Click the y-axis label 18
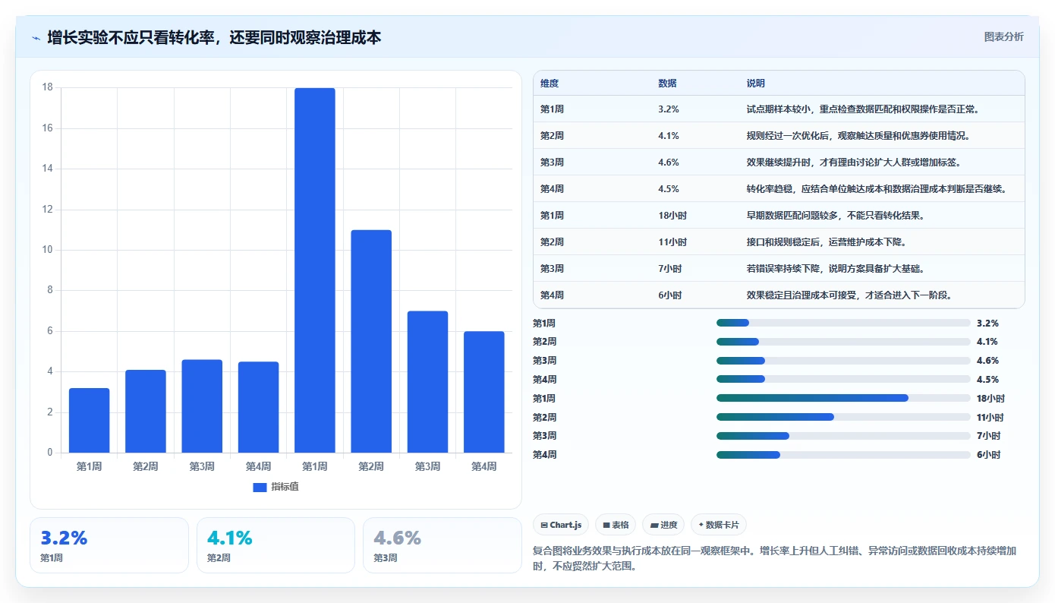The height and width of the screenshot is (603, 1055). pos(47,87)
